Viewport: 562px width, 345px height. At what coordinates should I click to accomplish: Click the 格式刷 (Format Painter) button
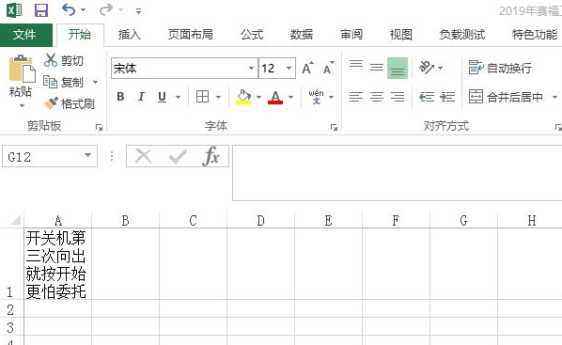pyautogui.click(x=69, y=103)
